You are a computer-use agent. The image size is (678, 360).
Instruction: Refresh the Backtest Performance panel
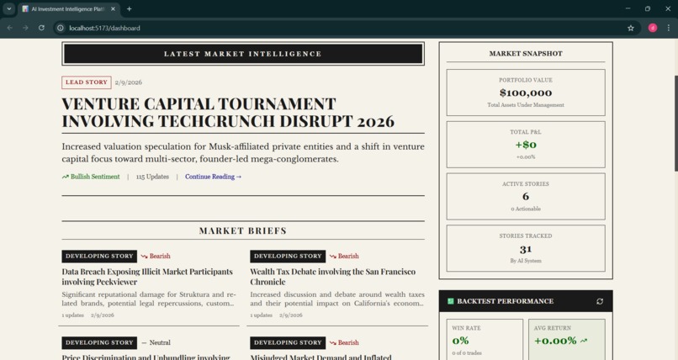point(600,301)
